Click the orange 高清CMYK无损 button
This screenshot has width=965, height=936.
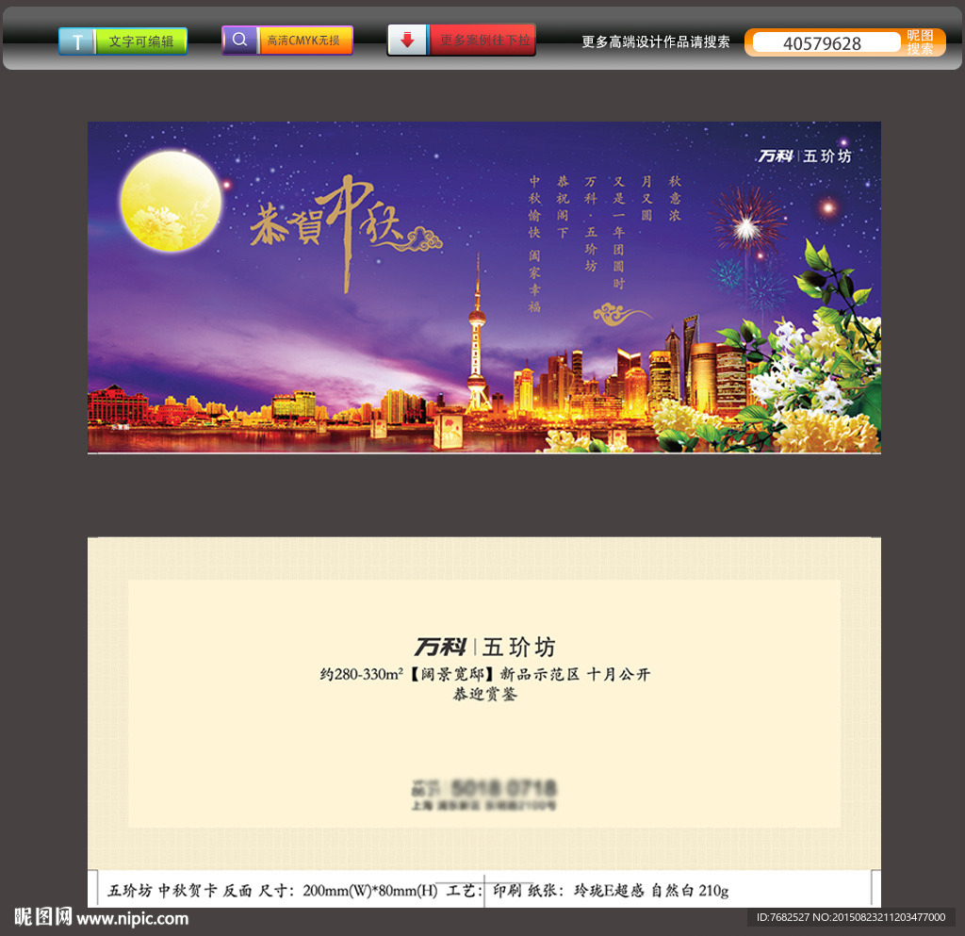[x=306, y=41]
